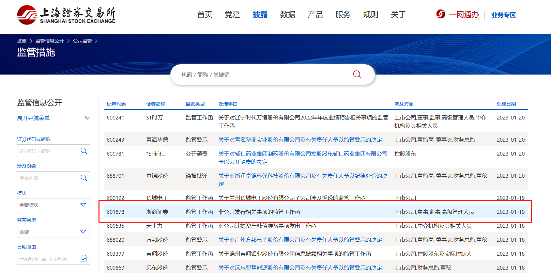Image resolution: width=551 pixels, height=273 pixels.
Task: Click 证券代码 column header
Action: (x=116, y=104)
